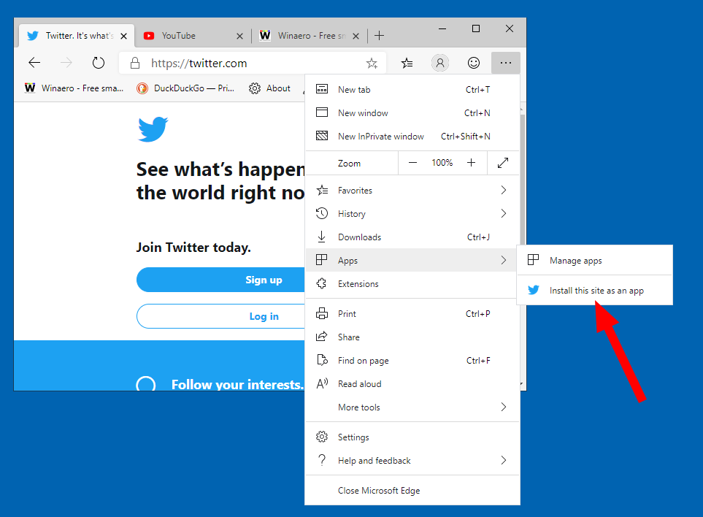Choose New window from the menu
This screenshot has width=703, height=517.
(412, 112)
